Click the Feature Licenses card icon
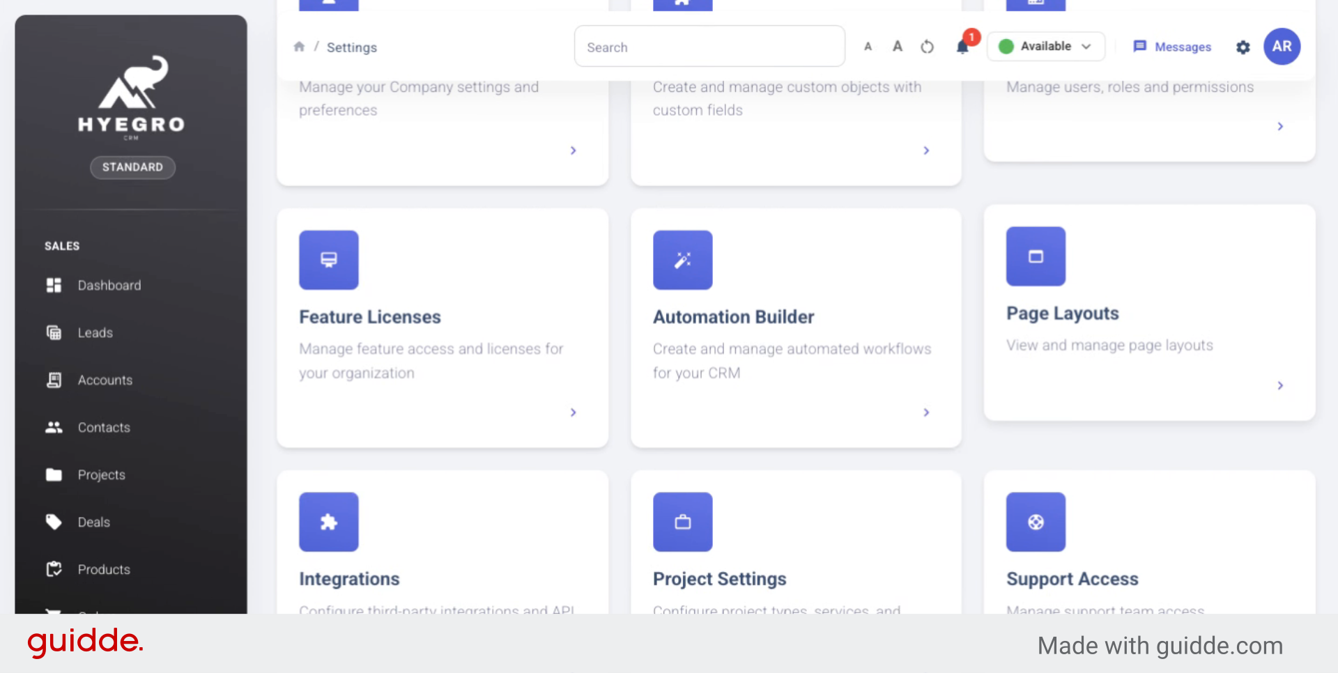The width and height of the screenshot is (1338, 673). (x=328, y=260)
